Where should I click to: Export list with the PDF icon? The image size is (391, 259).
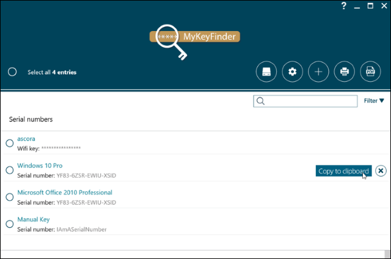(x=370, y=72)
